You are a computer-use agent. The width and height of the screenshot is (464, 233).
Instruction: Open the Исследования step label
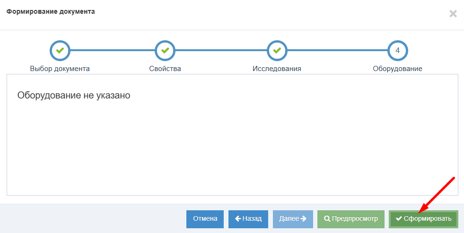point(277,69)
